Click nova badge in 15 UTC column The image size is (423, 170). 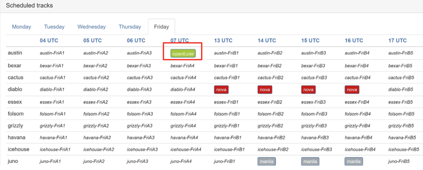308,90
